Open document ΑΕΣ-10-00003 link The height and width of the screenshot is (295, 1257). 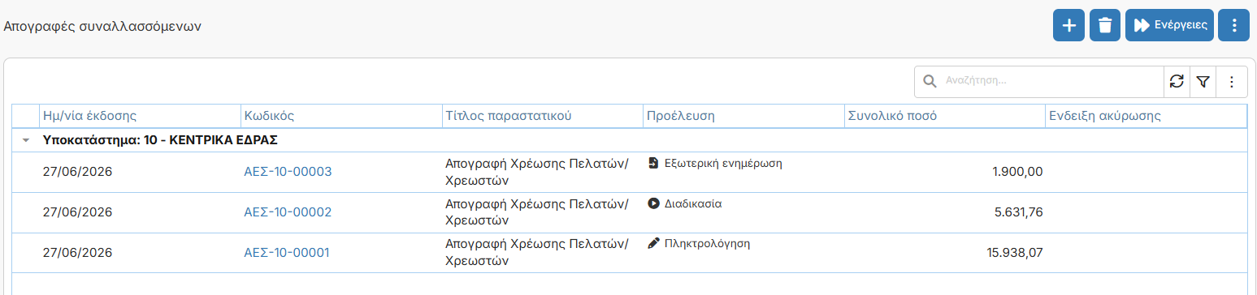click(x=288, y=172)
